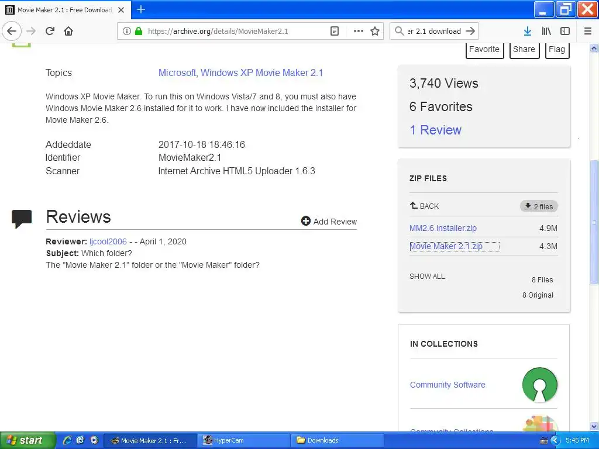
Task: Download MM2.6 installer.zip
Action: point(443,228)
